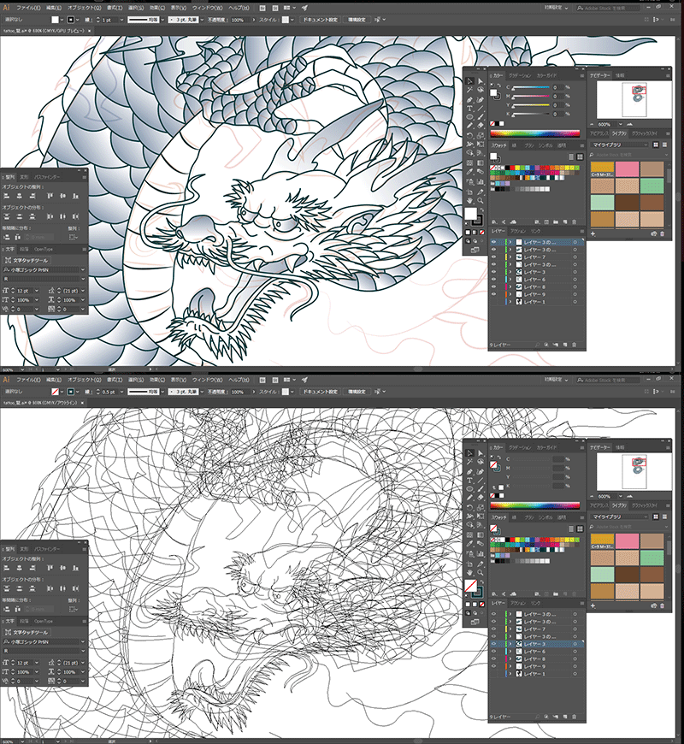The image size is (684, 744).
Task: Open ウィンドウ menu in bottom window
Action: pos(207,380)
